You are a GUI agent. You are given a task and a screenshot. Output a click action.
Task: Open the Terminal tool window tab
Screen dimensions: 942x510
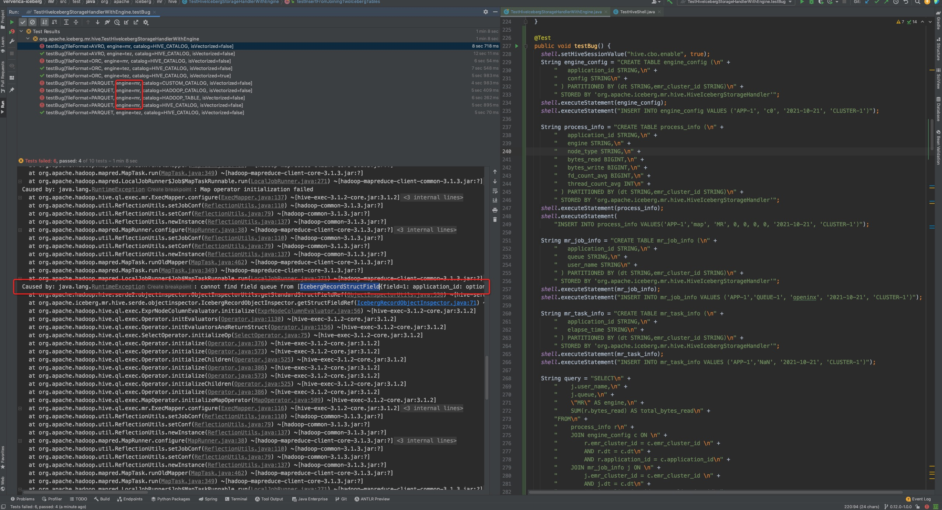238,499
